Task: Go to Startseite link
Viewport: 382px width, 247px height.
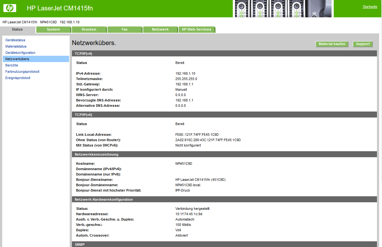Action: (x=370, y=7)
